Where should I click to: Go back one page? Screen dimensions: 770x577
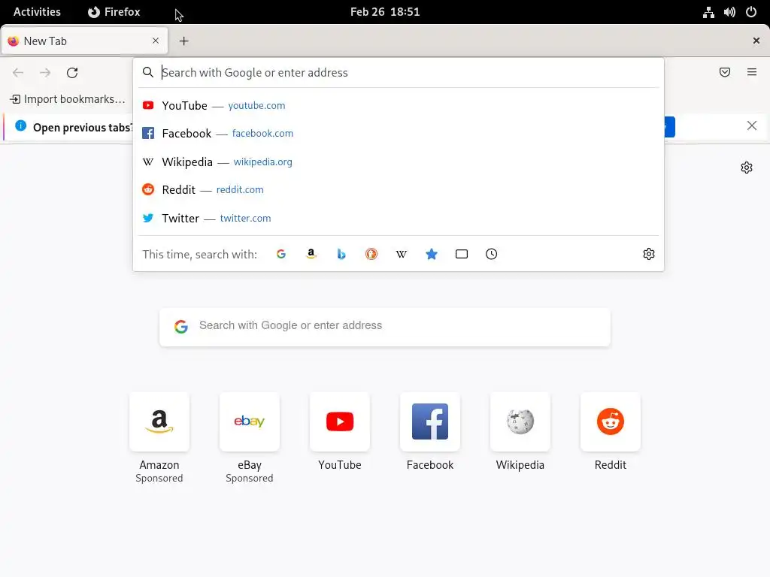tap(18, 73)
